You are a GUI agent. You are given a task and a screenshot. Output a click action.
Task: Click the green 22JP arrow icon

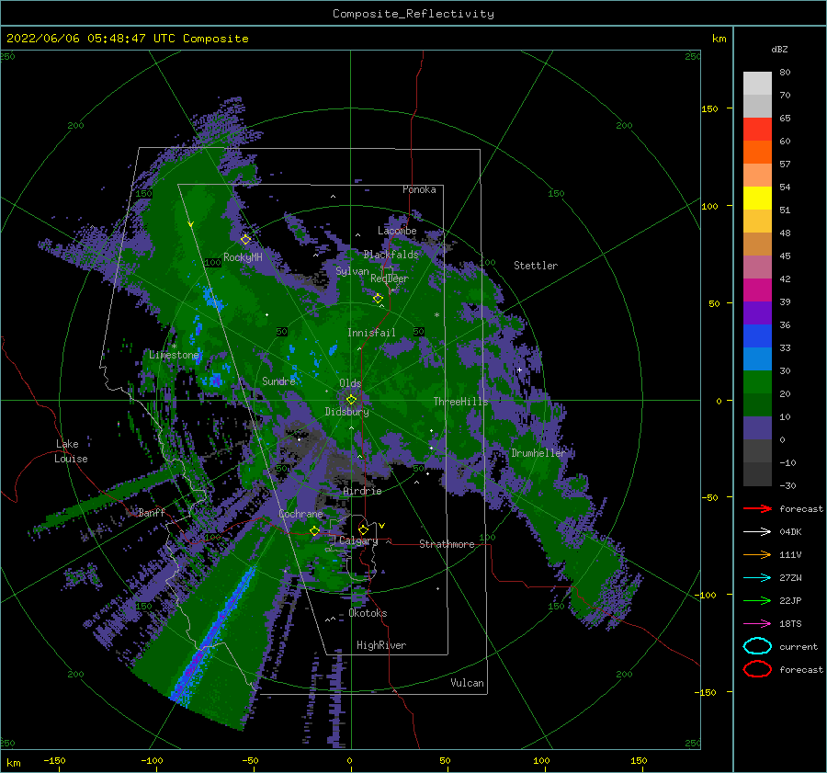coord(757,600)
